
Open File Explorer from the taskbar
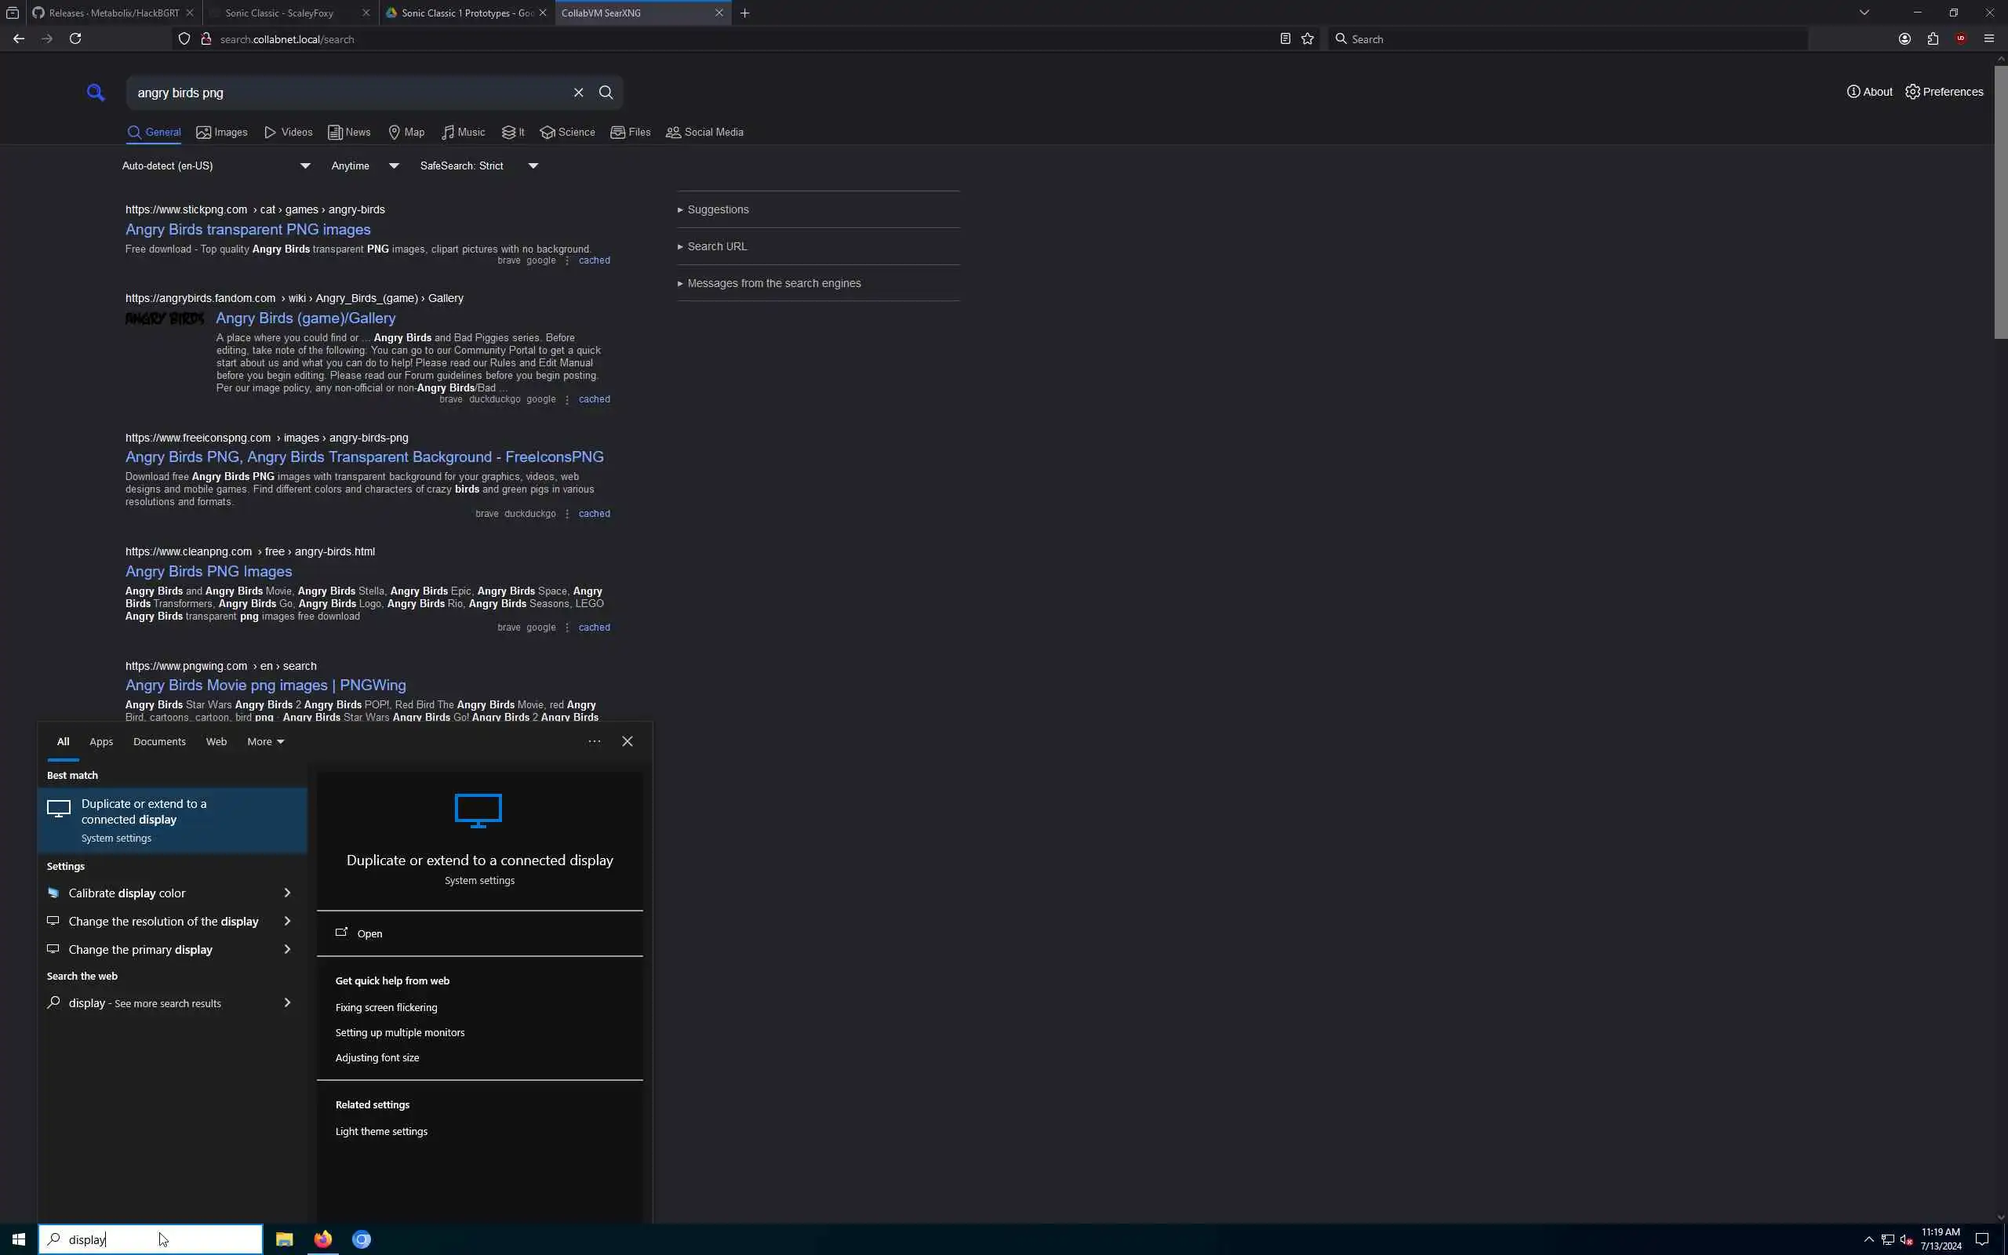point(284,1239)
